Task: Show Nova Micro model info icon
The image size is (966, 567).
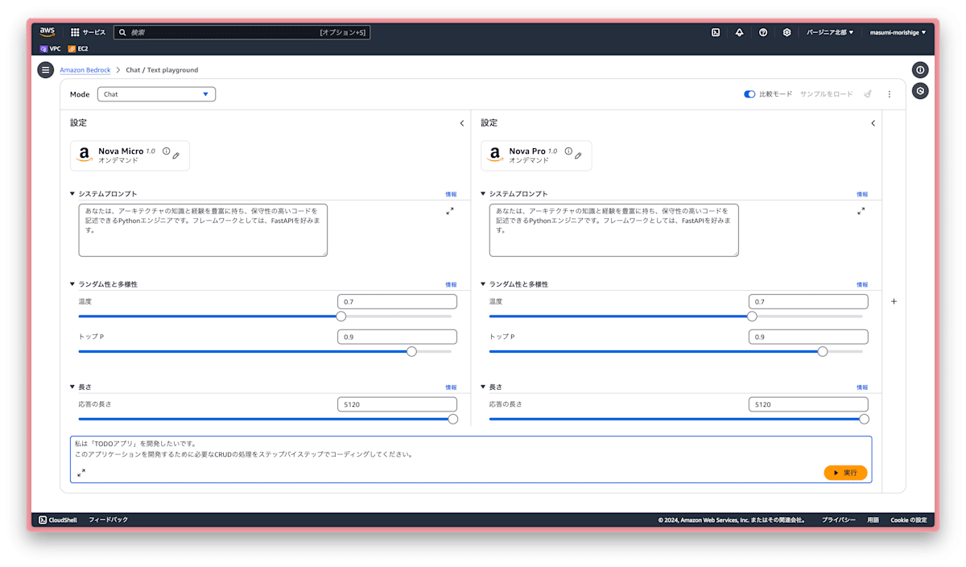Action: tap(167, 151)
